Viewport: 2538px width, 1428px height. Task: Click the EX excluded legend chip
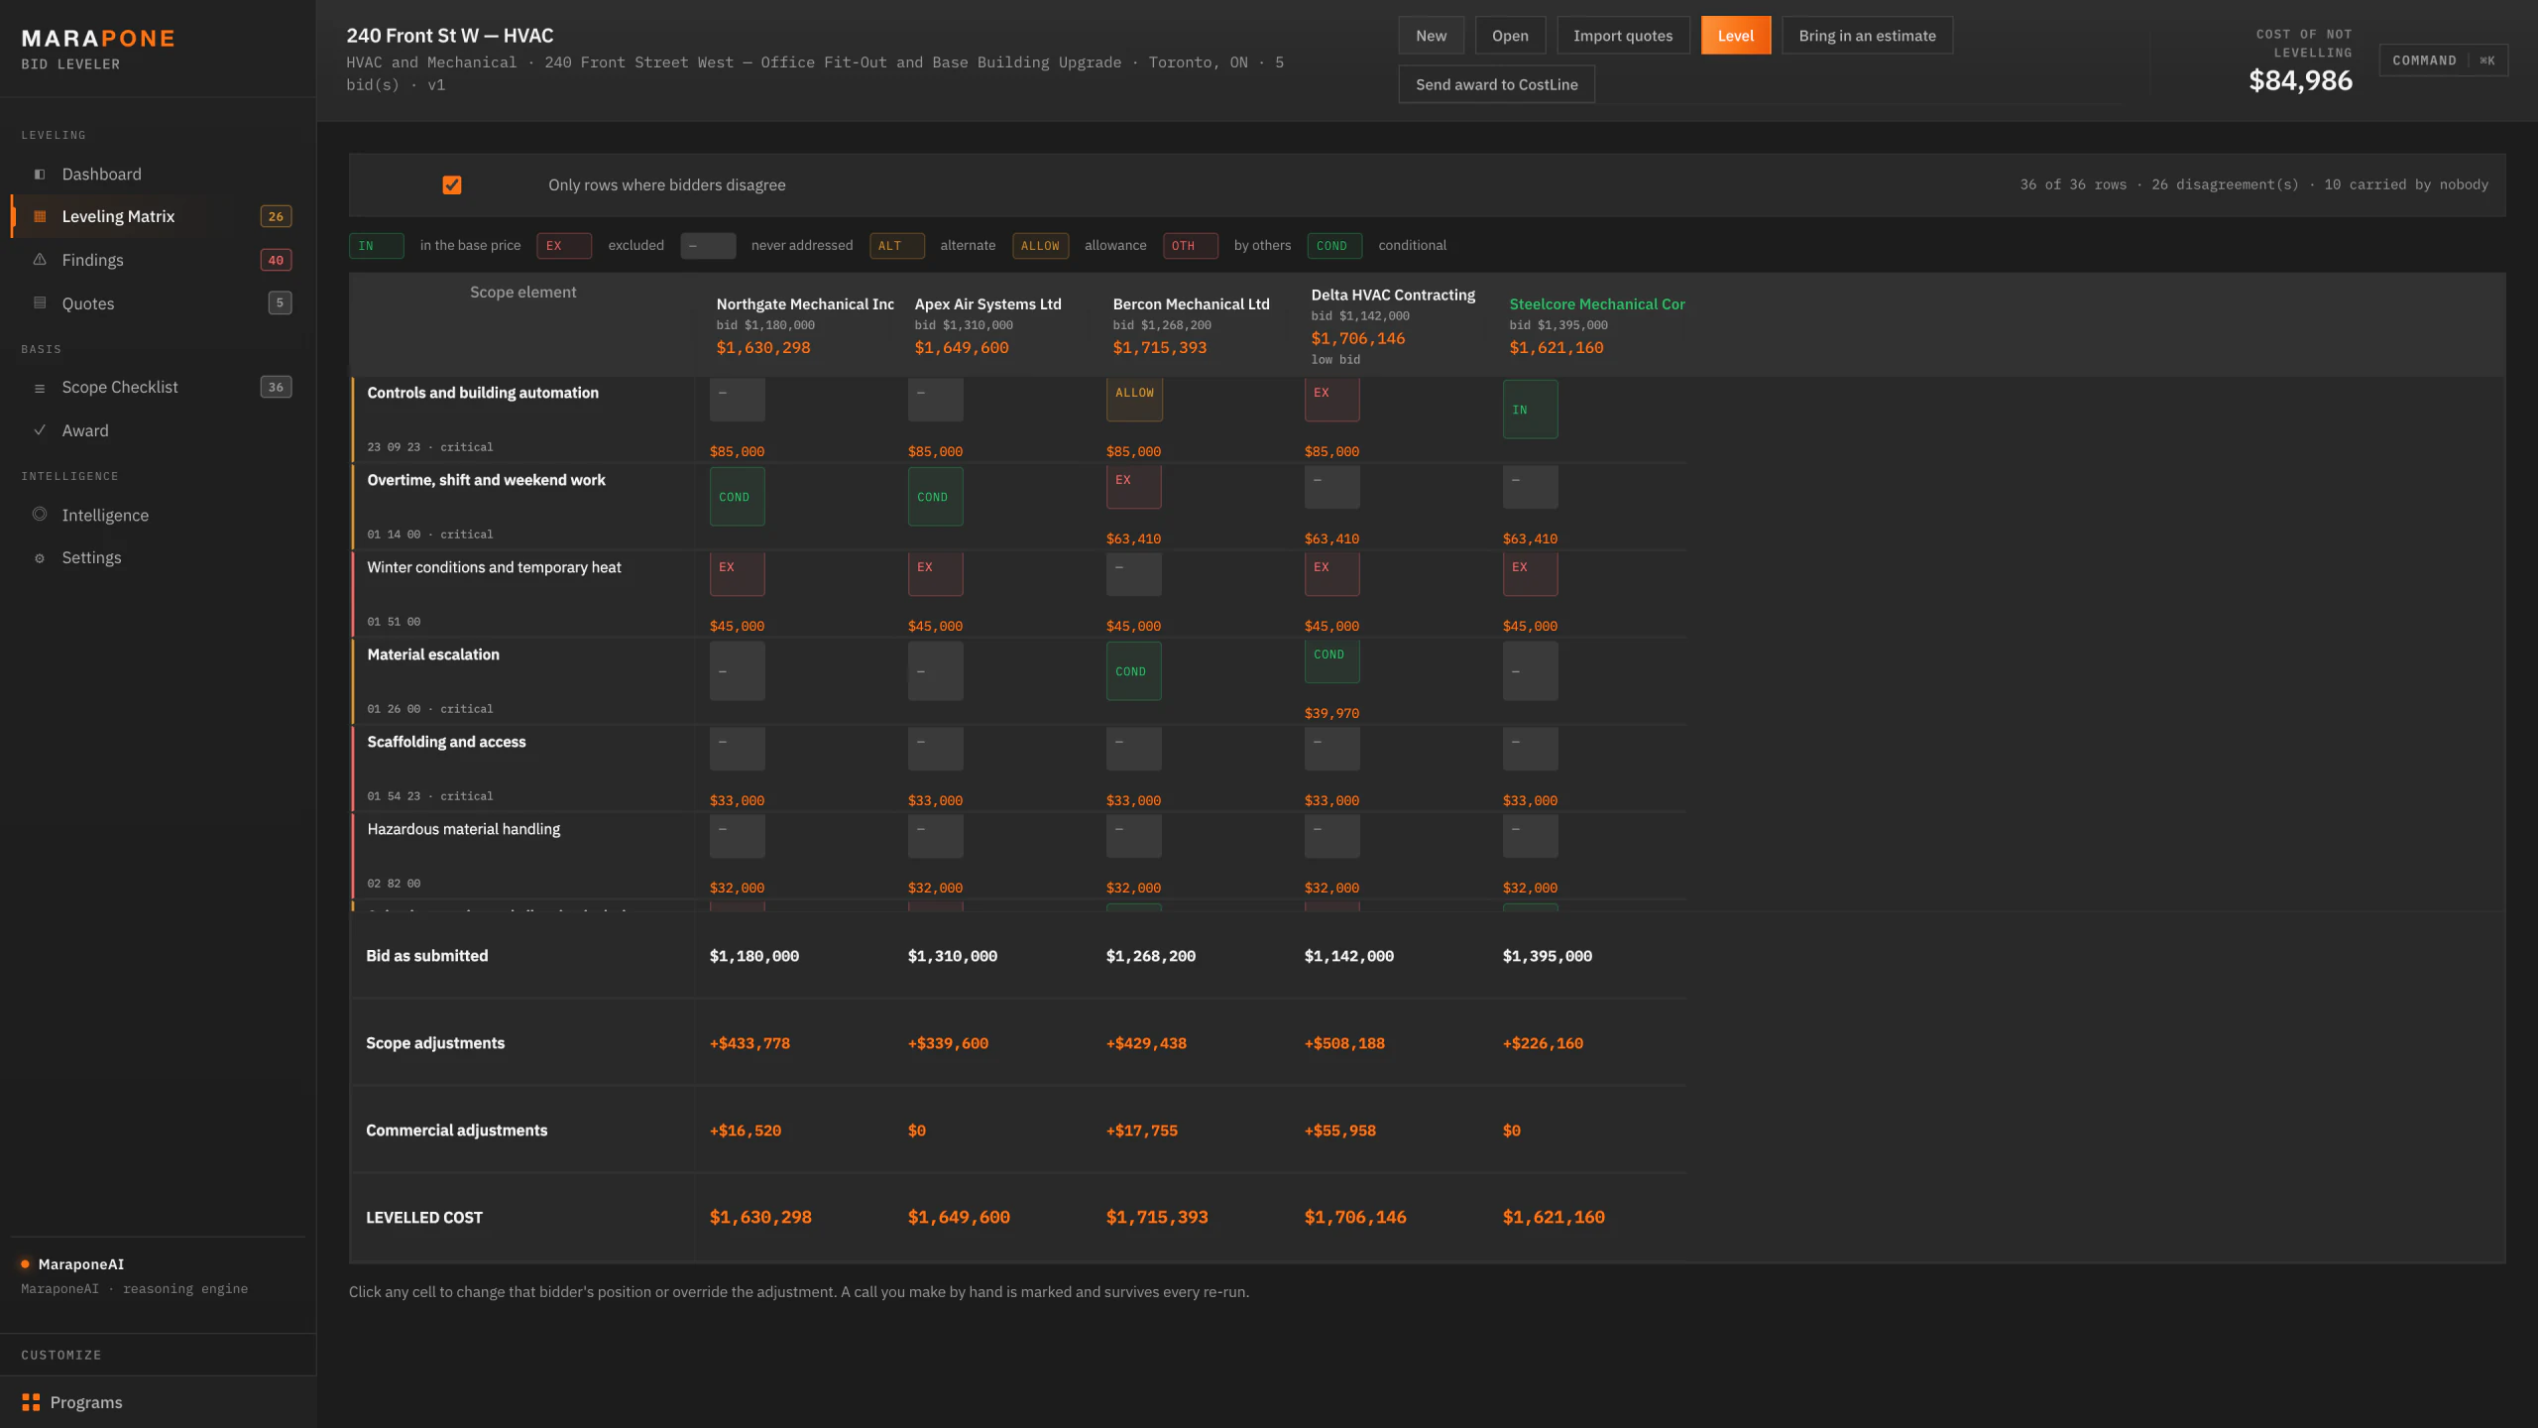[x=564, y=246]
